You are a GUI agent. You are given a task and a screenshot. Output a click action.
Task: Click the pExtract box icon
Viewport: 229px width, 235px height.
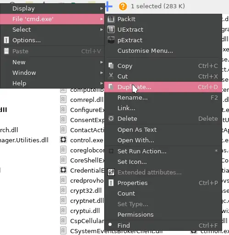pyautogui.click(x=111, y=40)
